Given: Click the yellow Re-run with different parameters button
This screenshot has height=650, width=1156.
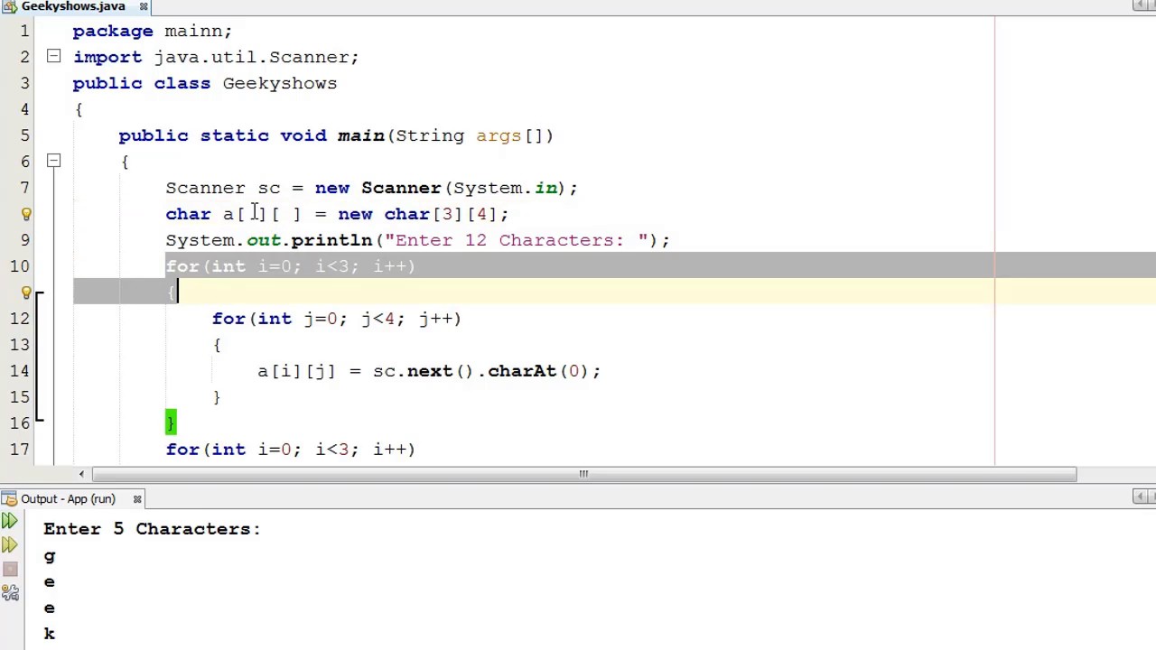Looking at the screenshot, I should 10,544.
